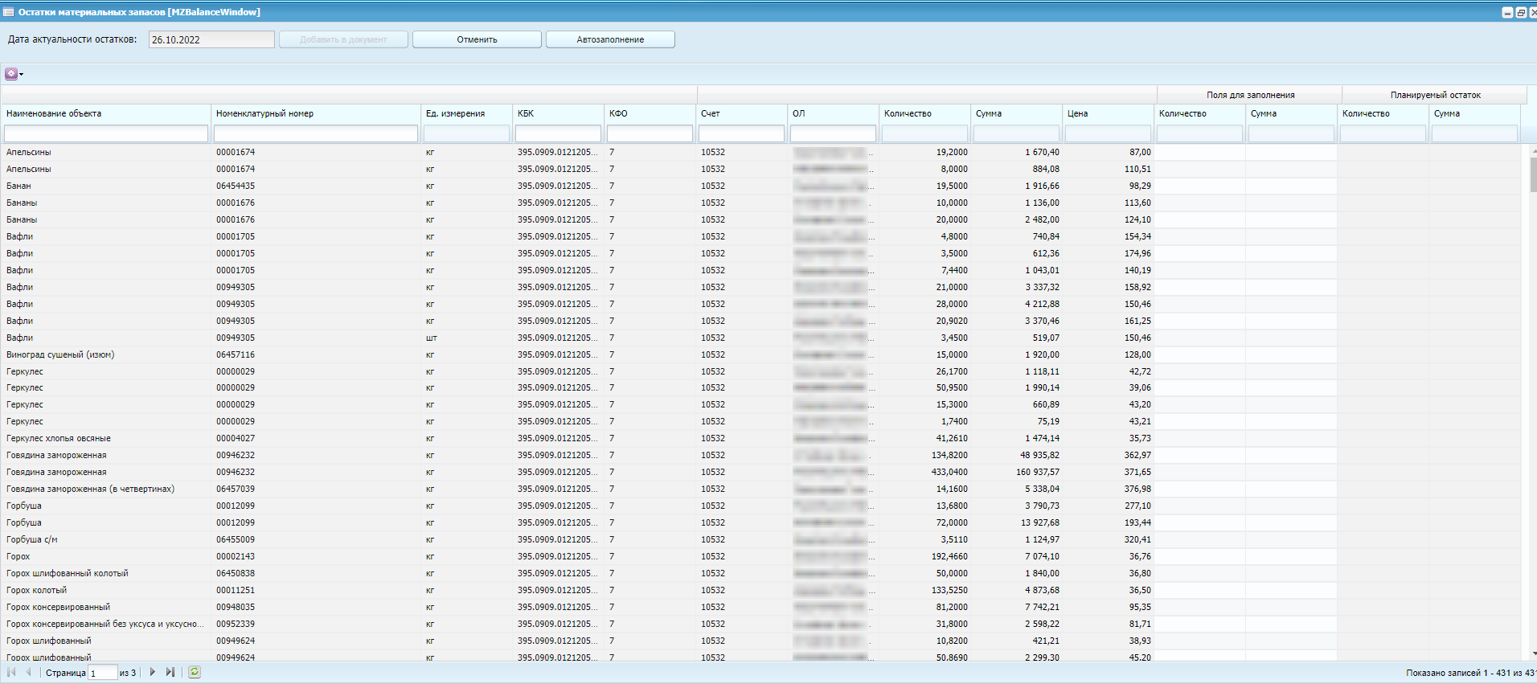Screen dimensions: 1537x684
Task: Minimize the MZBalanceWindow
Action: 1508,12
